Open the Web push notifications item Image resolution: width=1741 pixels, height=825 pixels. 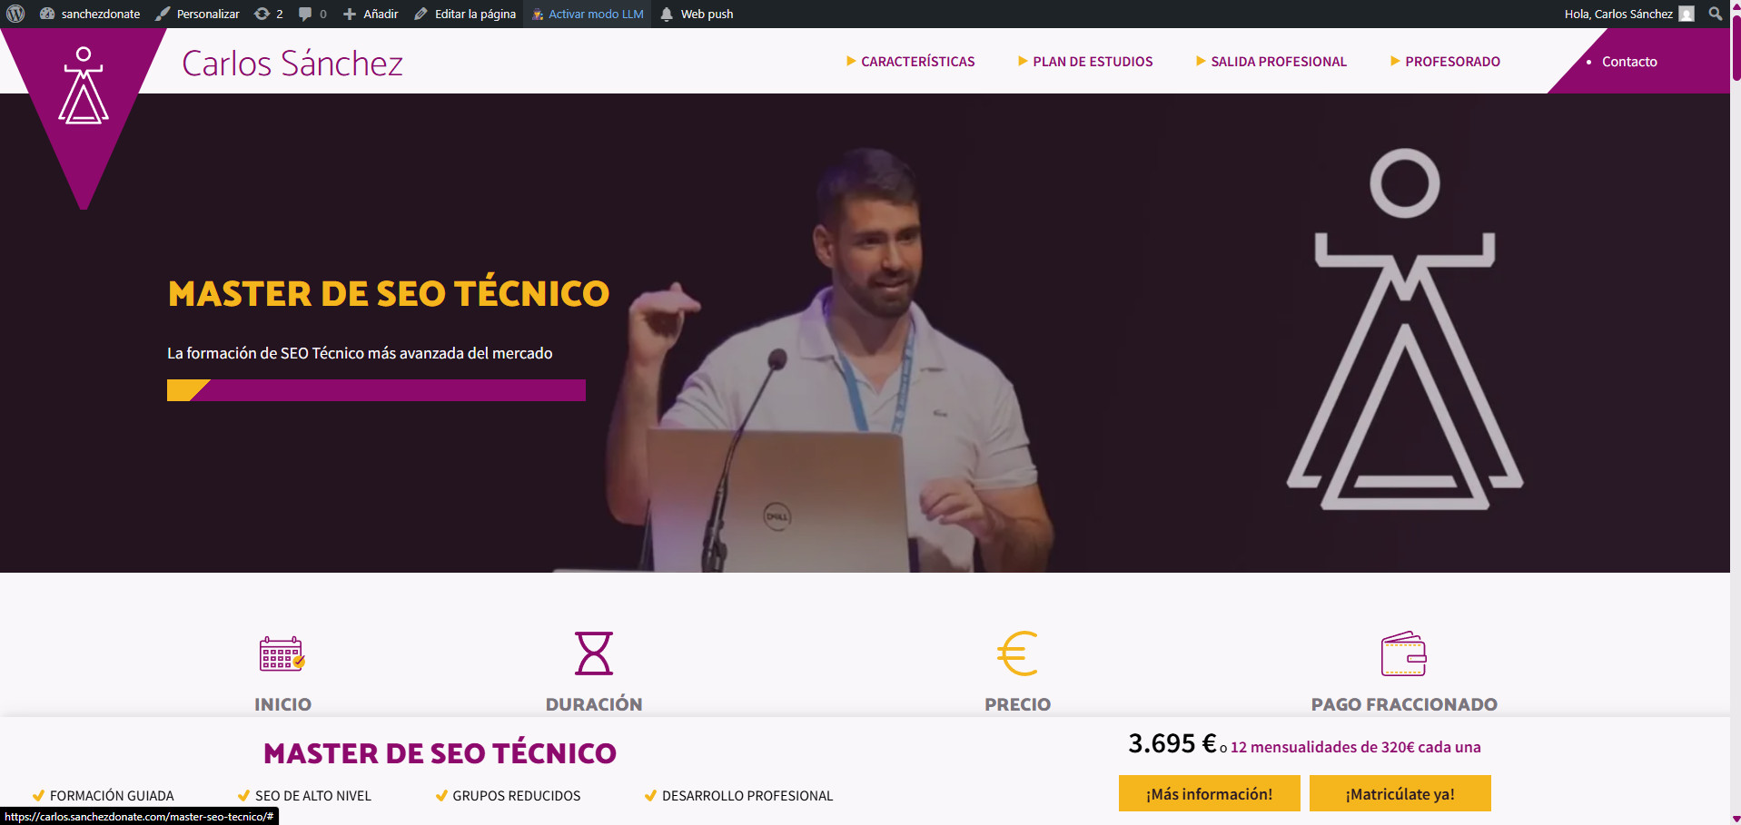click(697, 14)
